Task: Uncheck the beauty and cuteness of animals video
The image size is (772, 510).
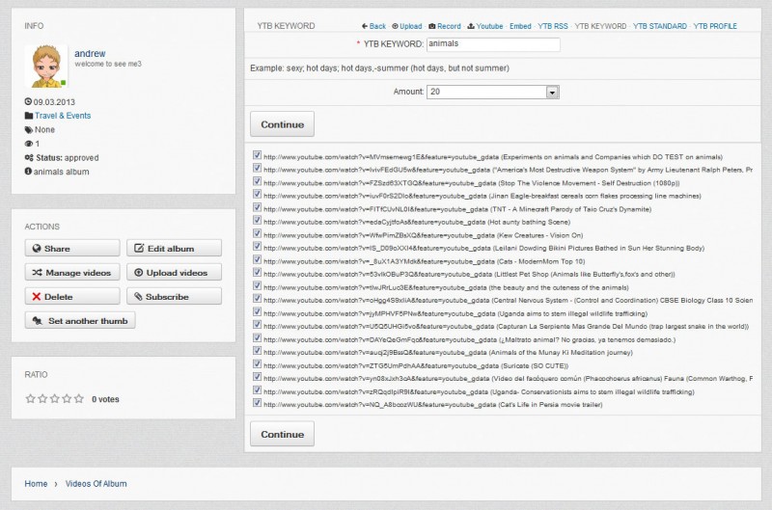Action: click(257, 285)
